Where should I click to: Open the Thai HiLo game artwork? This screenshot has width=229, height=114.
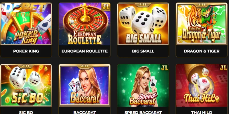(x=202, y=85)
